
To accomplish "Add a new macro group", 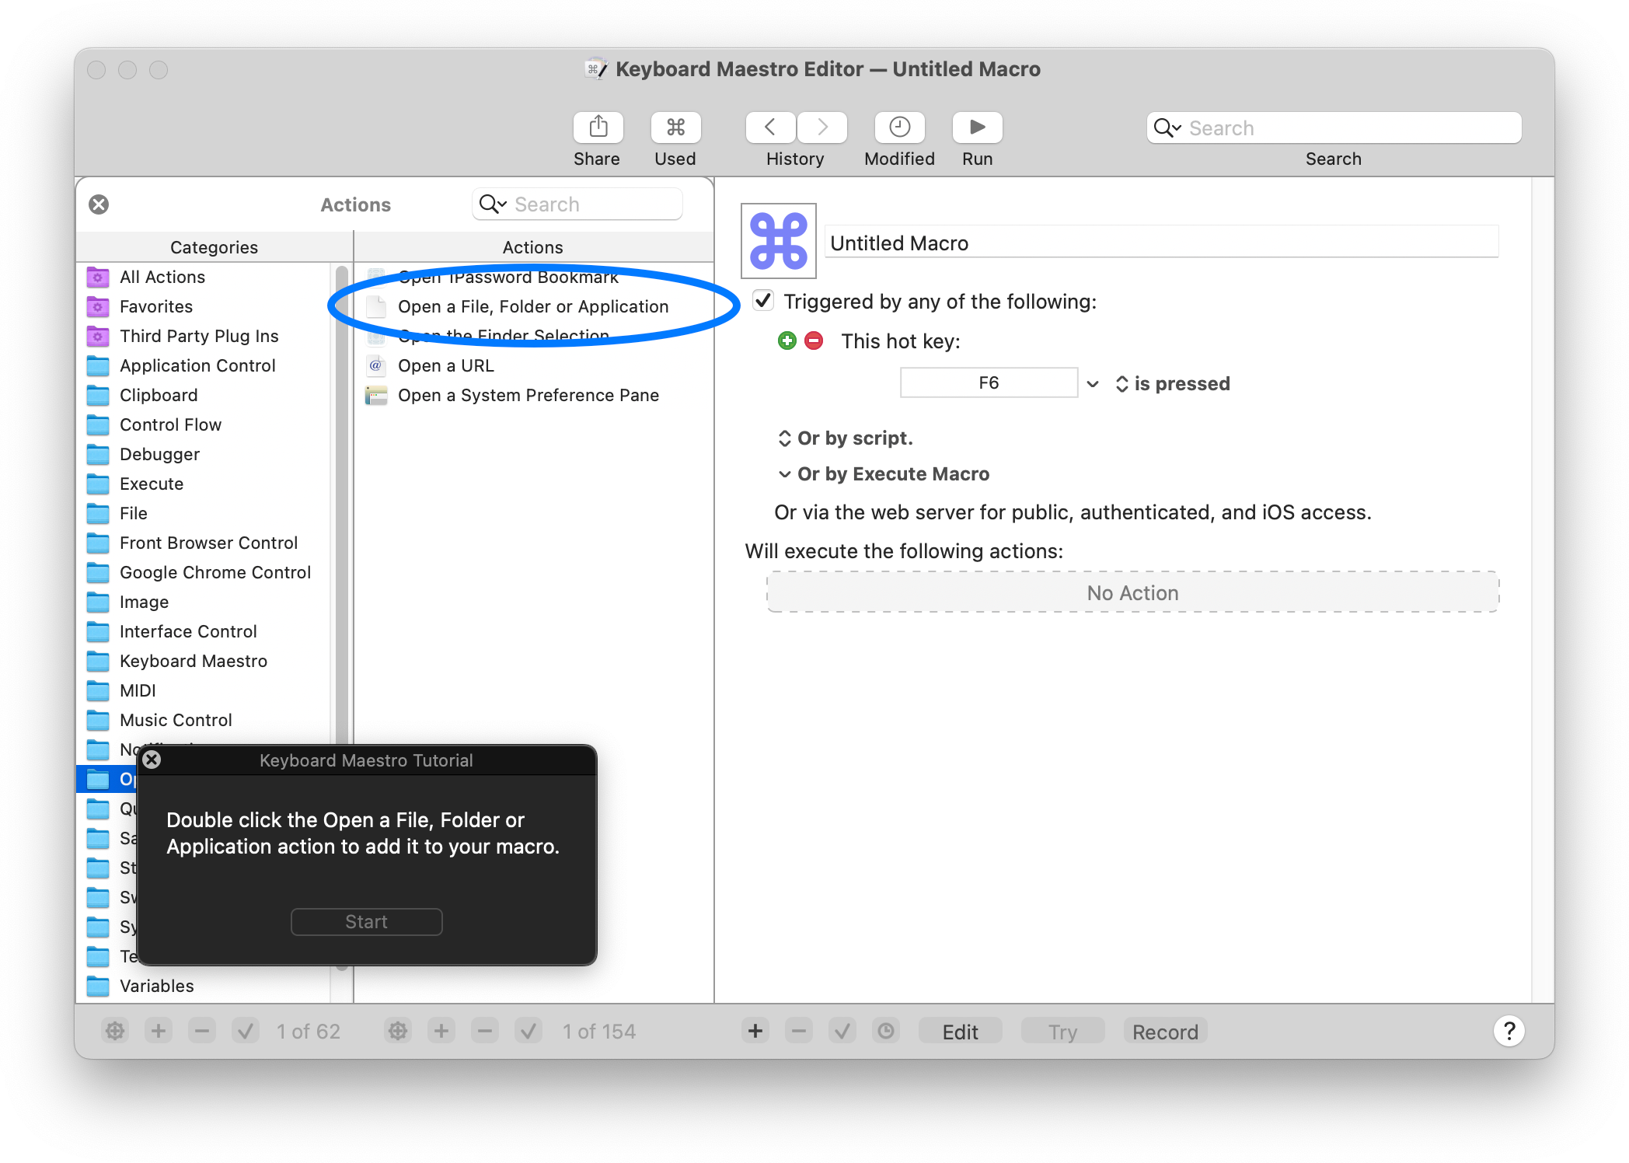I will click(x=159, y=1031).
